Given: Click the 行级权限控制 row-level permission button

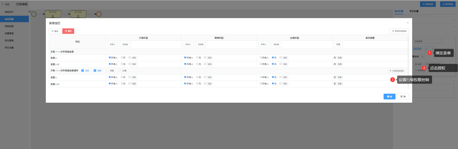Looking at the screenshot, I should 397,71.
